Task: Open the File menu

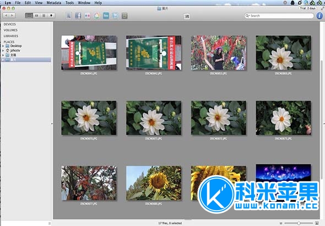Action: 18,3
